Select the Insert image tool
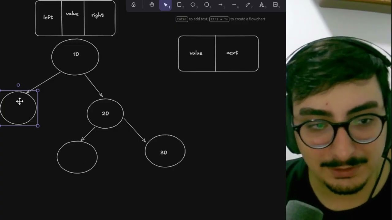The width and height of the screenshot is (392, 220). coord(275,5)
